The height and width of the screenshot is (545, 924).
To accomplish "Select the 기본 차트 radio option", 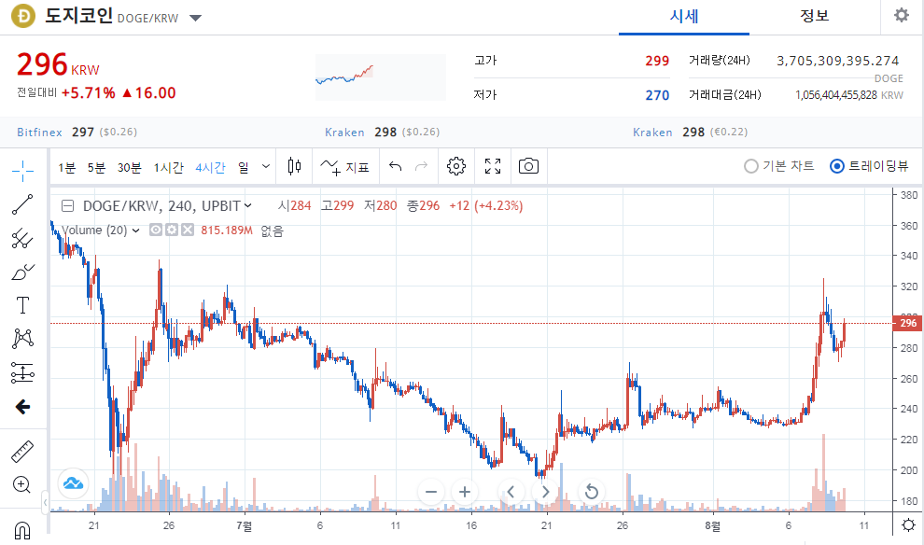I will click(778, 166).
